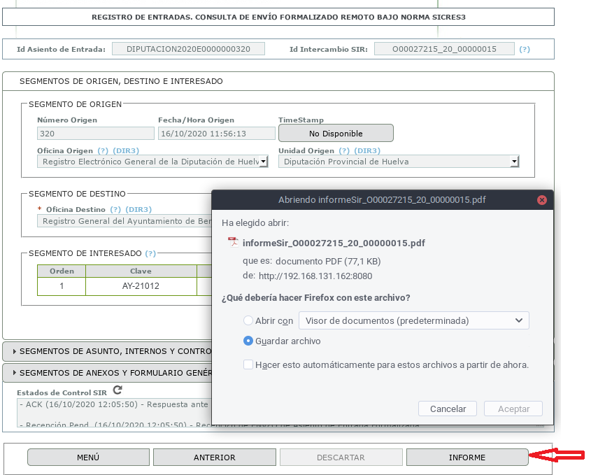Image resolution: width=591 pixels, height=475 pixels.
Task: Click the Aceptar button
Action: click(513, 409)
